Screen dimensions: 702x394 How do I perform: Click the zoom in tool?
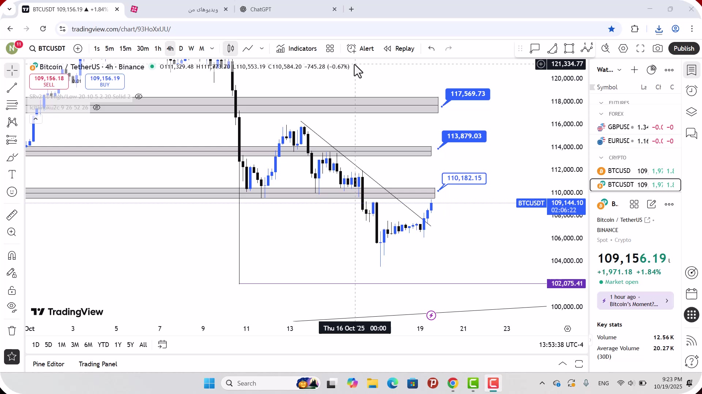click(12, 232)
